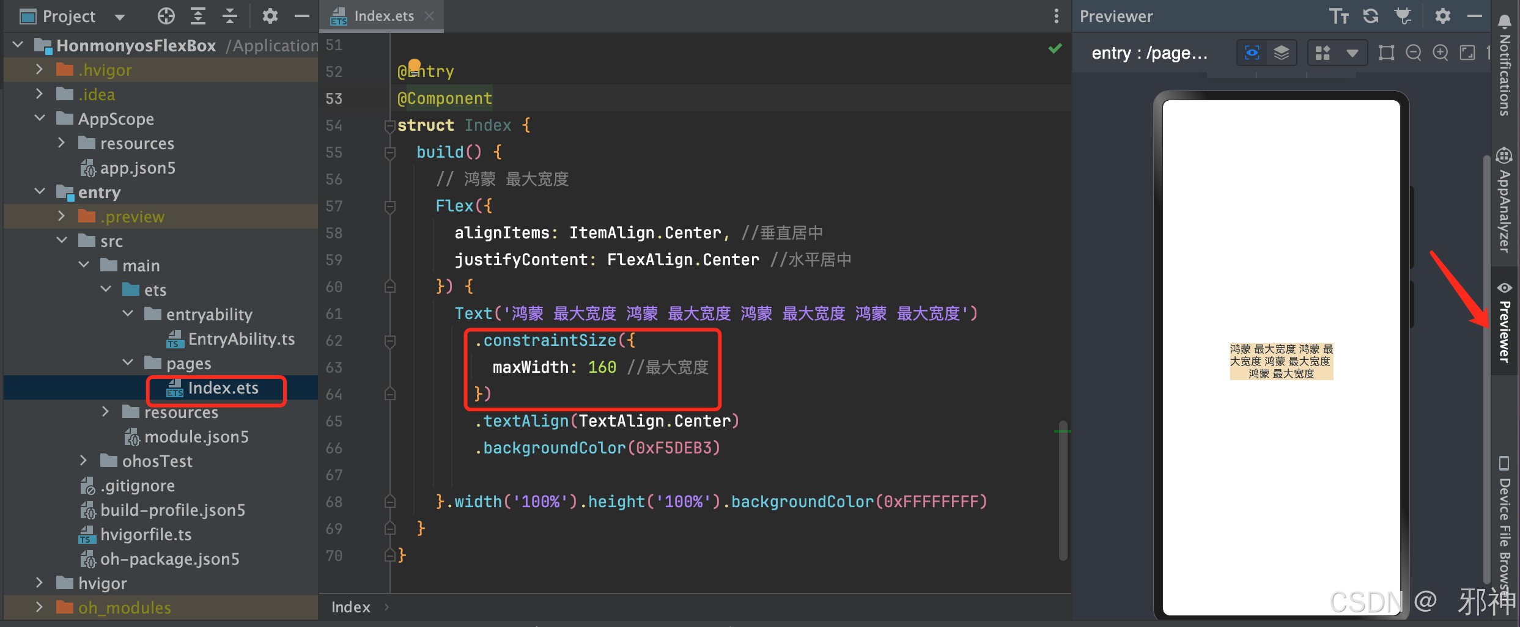
Task: Open Project panel settings gear
Action: pos(270,16)
